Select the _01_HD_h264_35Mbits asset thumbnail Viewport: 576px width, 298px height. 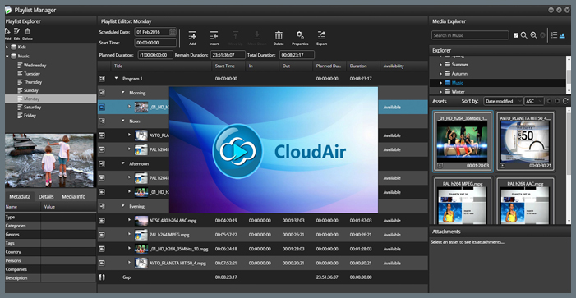pyautogui.click(x=463, y=142)
